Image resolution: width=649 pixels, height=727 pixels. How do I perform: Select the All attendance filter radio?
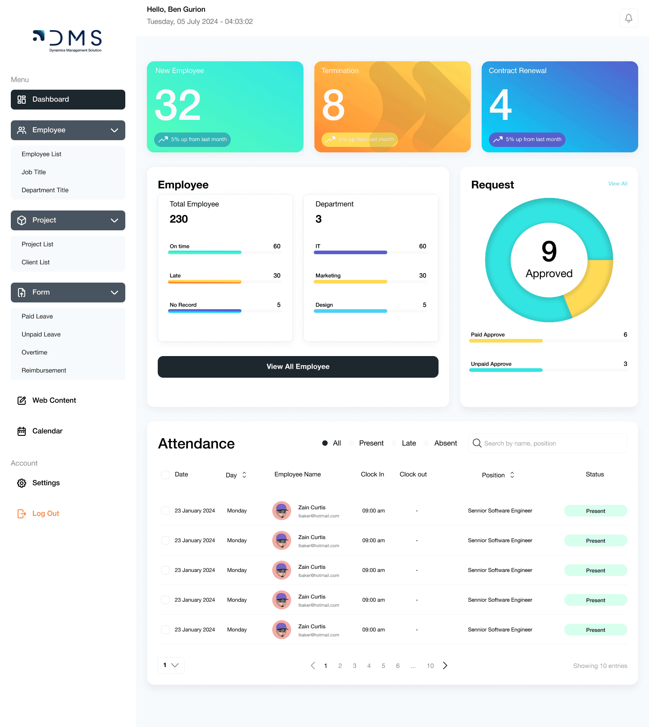(325, 444)
